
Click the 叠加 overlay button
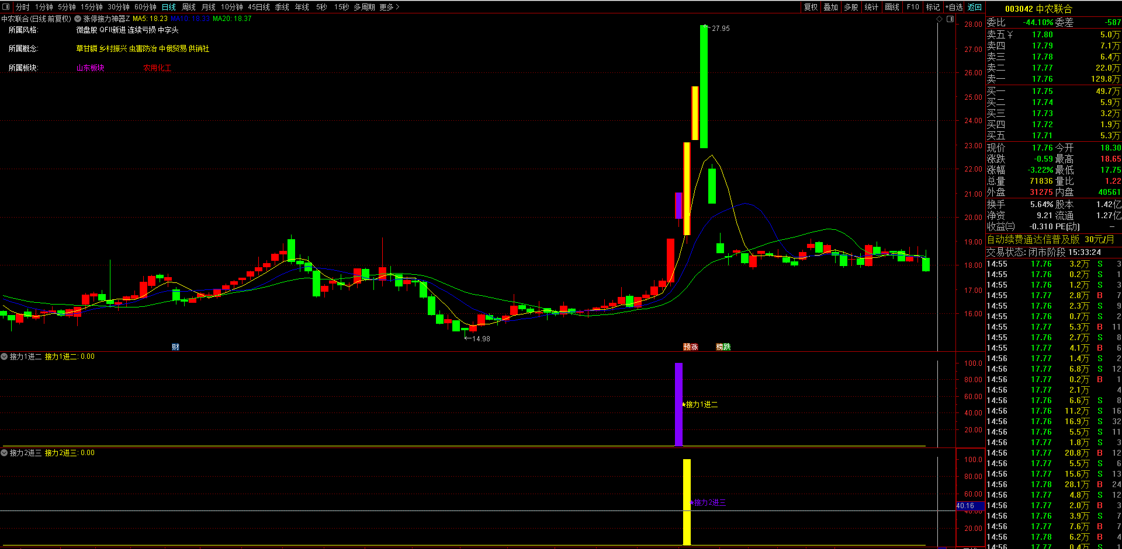coord(831,7)
